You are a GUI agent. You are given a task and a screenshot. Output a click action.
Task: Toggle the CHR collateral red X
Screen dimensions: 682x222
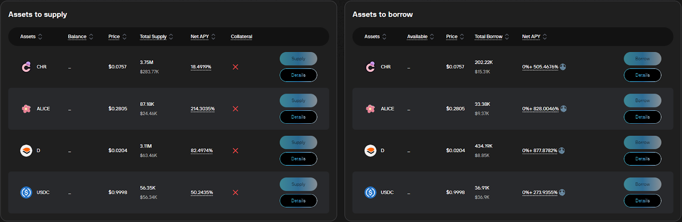(235, 67)
